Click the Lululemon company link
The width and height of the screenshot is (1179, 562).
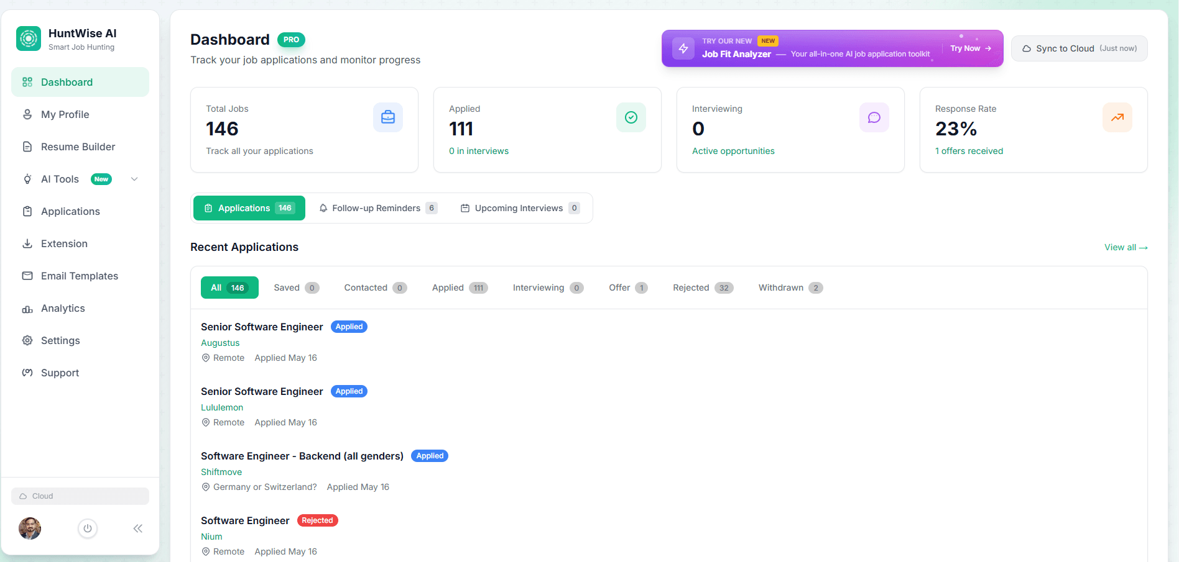click(222, 407)
